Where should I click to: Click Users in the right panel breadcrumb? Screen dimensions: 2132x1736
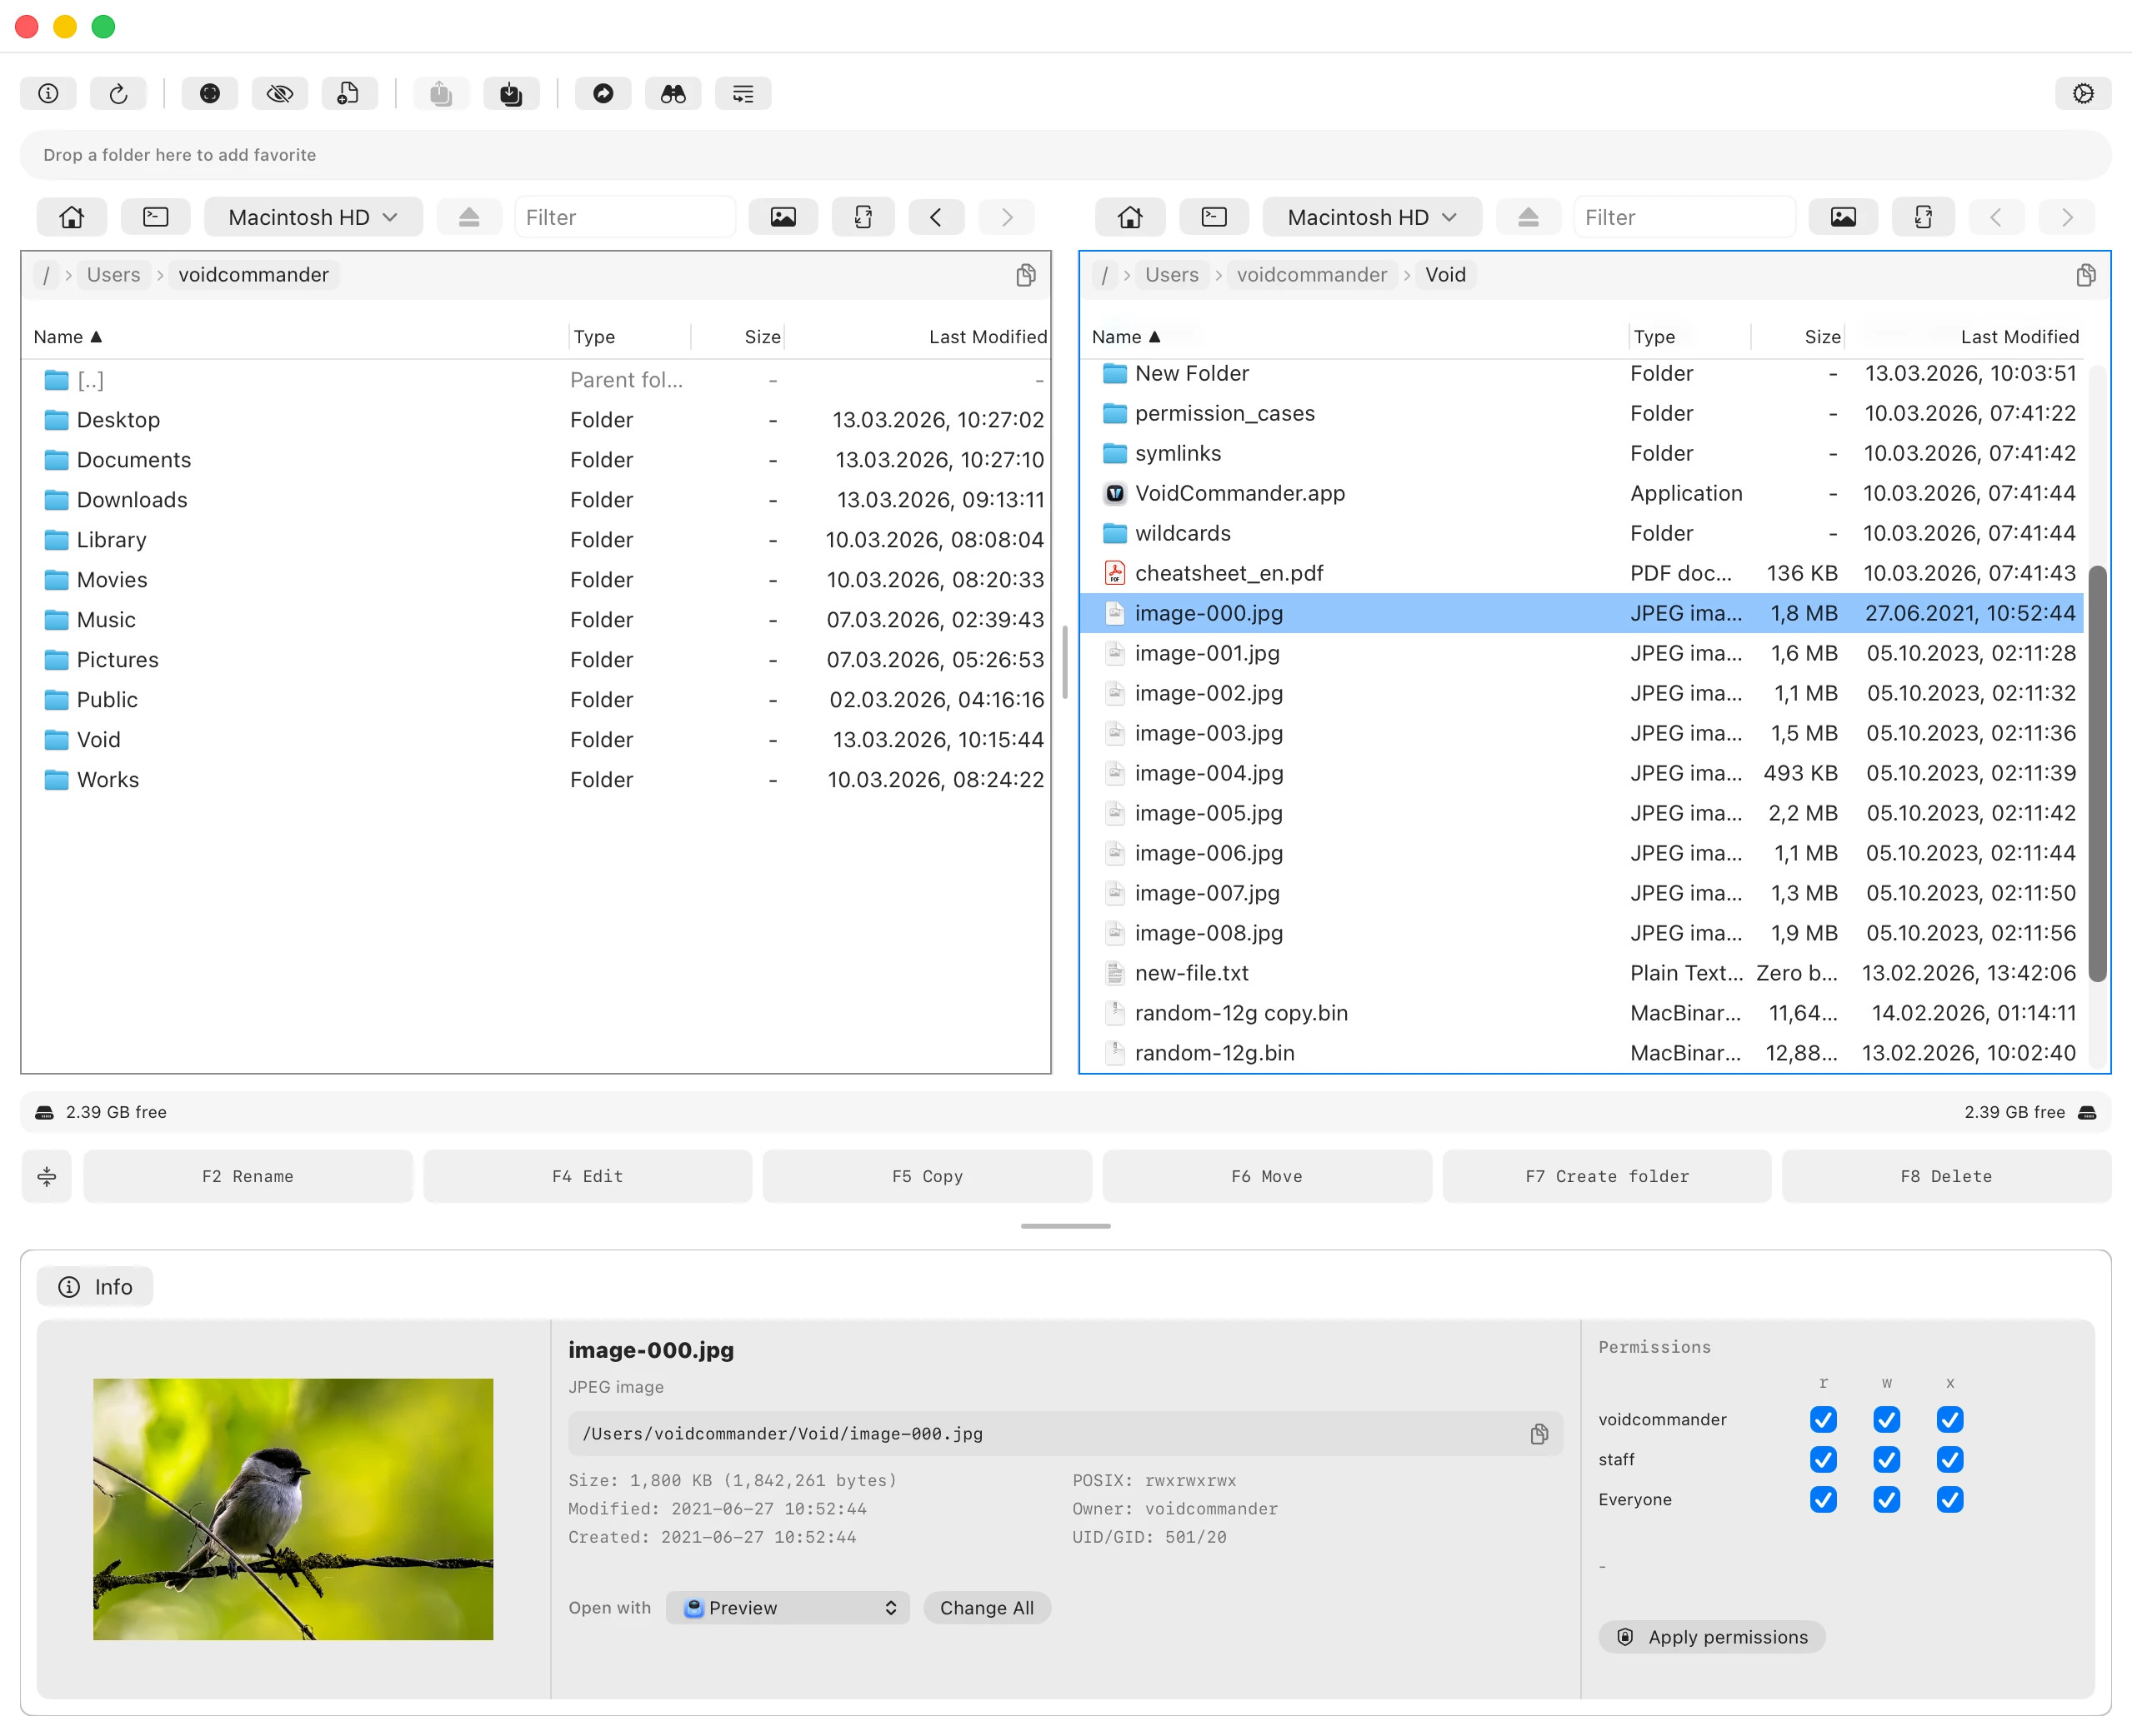coord(1170,275)
